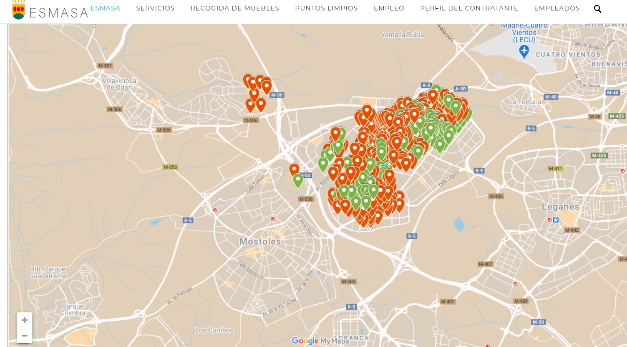Zoom in the map with plus button
This screenshot has width=627, height=347.
point(25,320)
